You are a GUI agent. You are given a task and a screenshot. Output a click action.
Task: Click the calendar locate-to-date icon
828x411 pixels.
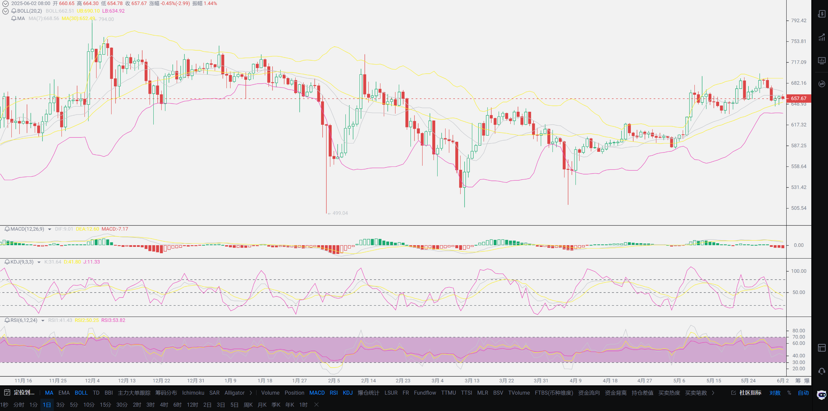click(x=7, y=393)
